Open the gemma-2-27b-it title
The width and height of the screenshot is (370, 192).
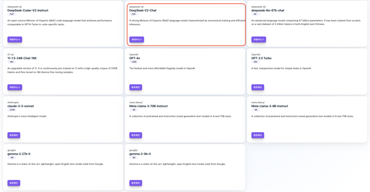19,154
